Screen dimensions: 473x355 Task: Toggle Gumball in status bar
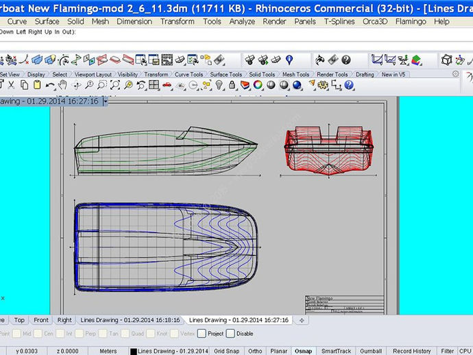click(371, 351)
